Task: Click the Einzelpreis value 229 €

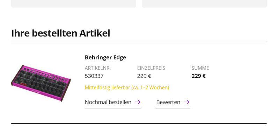Action: tap(144, 76)
